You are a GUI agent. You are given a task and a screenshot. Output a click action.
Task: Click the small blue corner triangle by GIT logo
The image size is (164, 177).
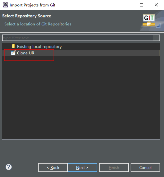[158, 25]
